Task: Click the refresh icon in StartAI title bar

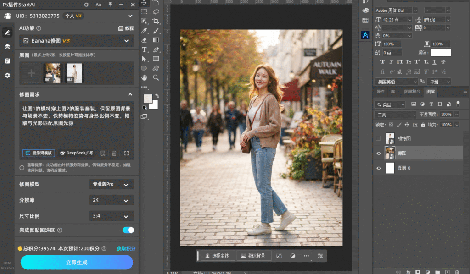Action: click(x=86, y=5)
